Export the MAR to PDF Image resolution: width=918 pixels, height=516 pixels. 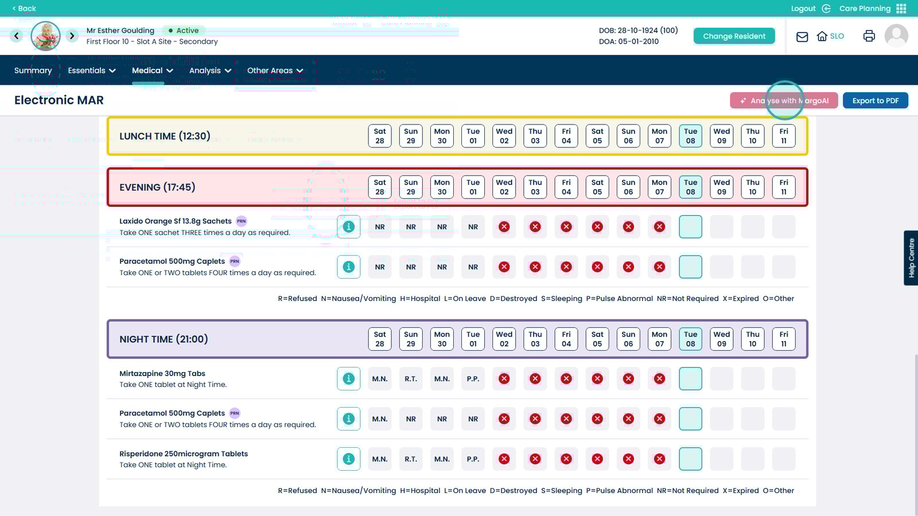(x=875, y=101)
